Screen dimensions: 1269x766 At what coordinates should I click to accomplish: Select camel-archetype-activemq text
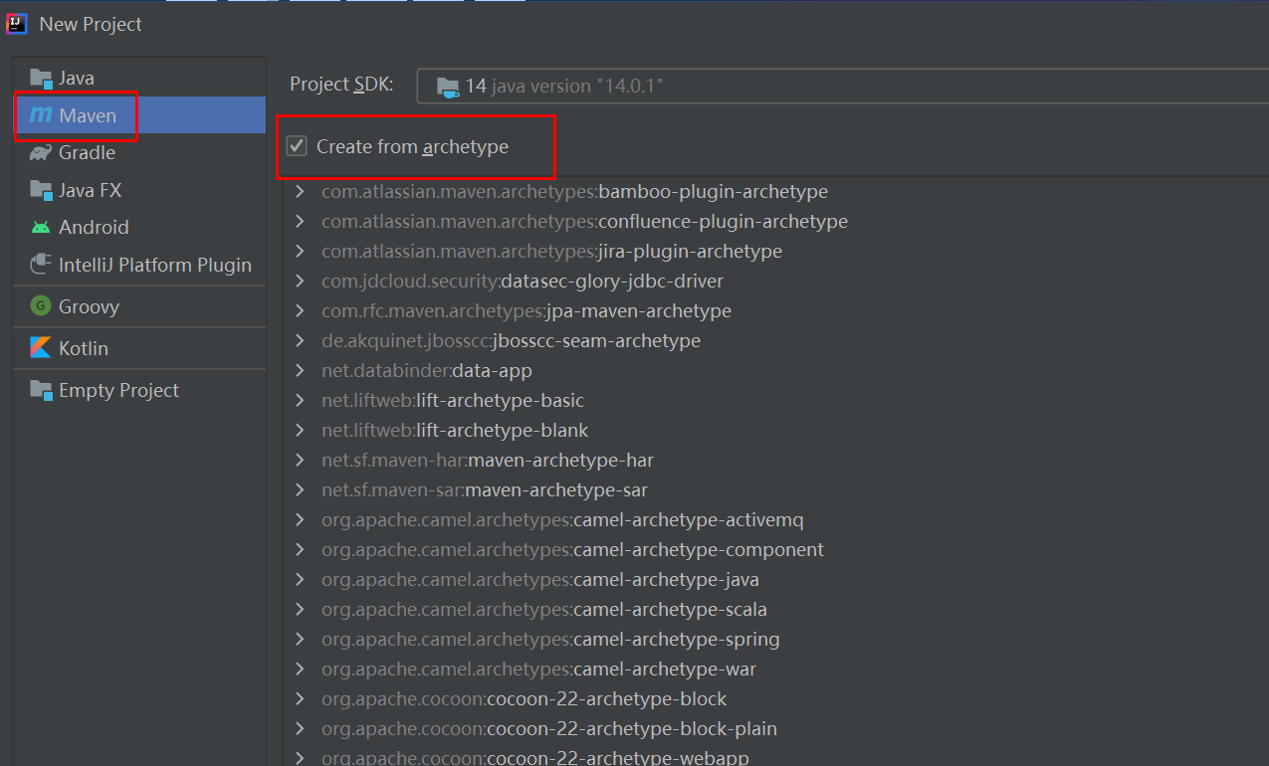pyautogui.click(x=562, y=520)
